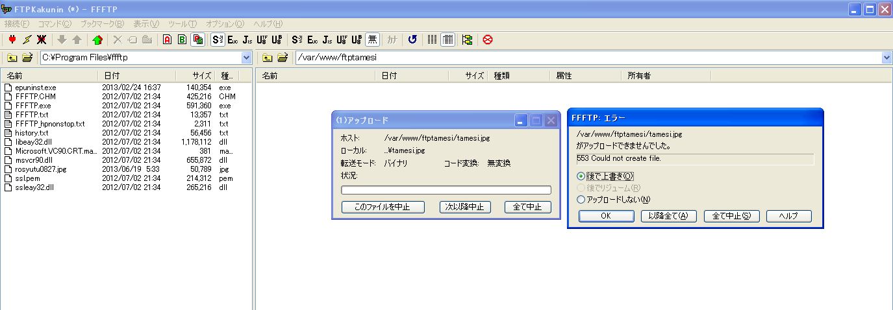Refresh the file listing

(x=412, y=40)
